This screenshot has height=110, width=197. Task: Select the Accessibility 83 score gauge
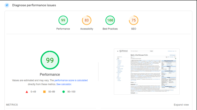pos(87,20)
